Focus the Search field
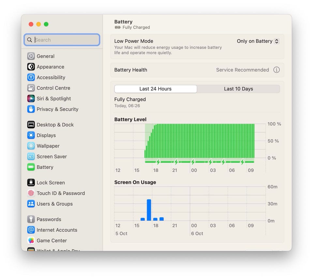313x279 pixels. click(x=62, y=40)
